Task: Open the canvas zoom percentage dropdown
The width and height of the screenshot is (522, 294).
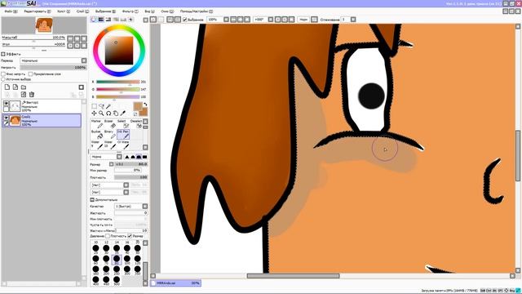Action: click(x=227, y=20)
